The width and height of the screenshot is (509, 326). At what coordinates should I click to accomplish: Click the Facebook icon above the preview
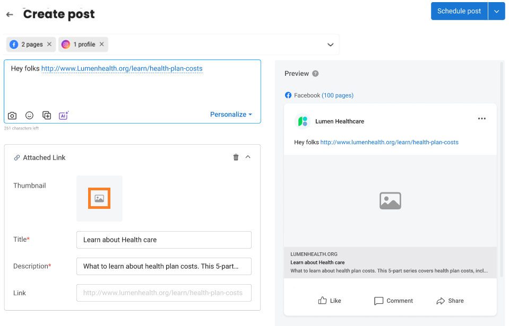point(288,95)
